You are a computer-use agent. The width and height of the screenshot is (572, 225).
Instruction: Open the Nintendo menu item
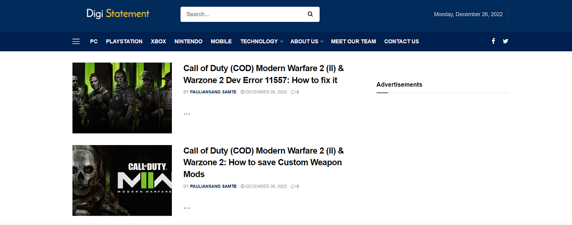pos(188,41)
